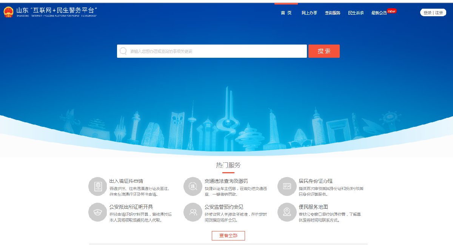This screenshot has height=245, width=453.
Task: Open the 公安派出所证明开具 title link
Action: tap(131, 207)
